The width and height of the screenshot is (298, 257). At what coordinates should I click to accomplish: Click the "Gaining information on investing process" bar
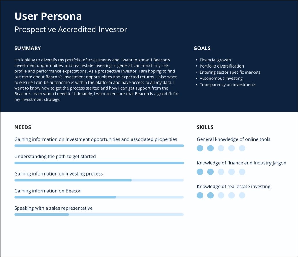tap(99, 180)
